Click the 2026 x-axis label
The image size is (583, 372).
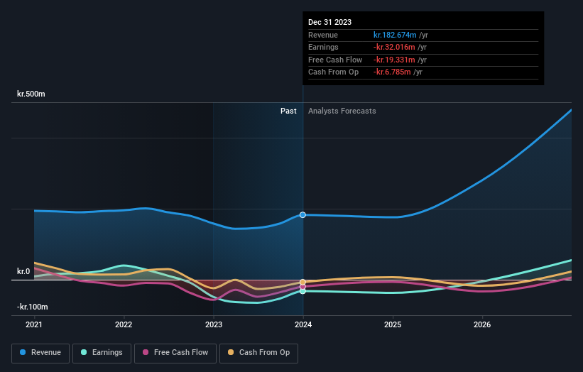click(x=482, y=324)
